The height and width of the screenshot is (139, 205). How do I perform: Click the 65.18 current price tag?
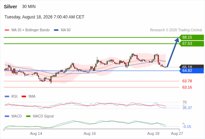(x=191, y=67)
